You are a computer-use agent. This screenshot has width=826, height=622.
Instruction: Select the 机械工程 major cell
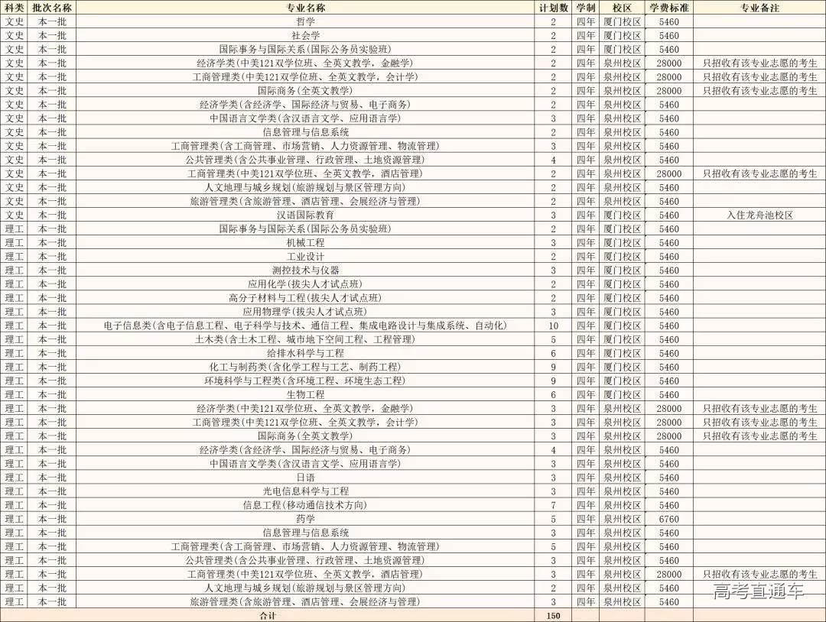click(305, 243)
